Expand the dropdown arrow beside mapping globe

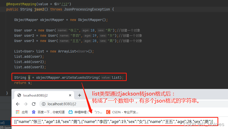click(58, 4)
